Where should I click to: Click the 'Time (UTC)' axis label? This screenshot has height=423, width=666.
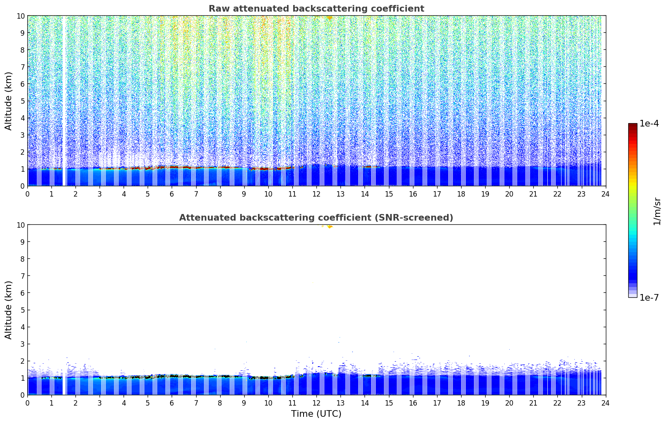pyautogui.click(x=316, y=413)
